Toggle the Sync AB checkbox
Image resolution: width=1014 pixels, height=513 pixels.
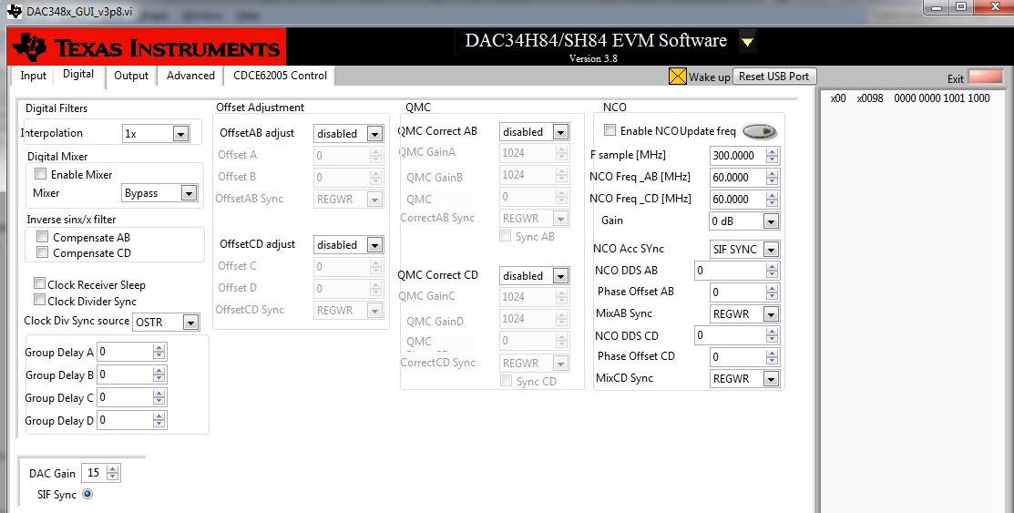pos(506,236)
